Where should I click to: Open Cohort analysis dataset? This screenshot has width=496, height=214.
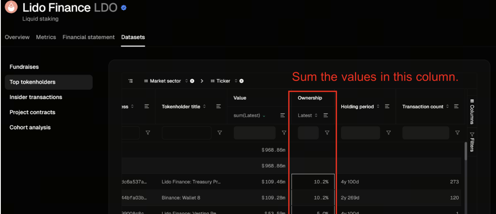(x=30, y=128)
